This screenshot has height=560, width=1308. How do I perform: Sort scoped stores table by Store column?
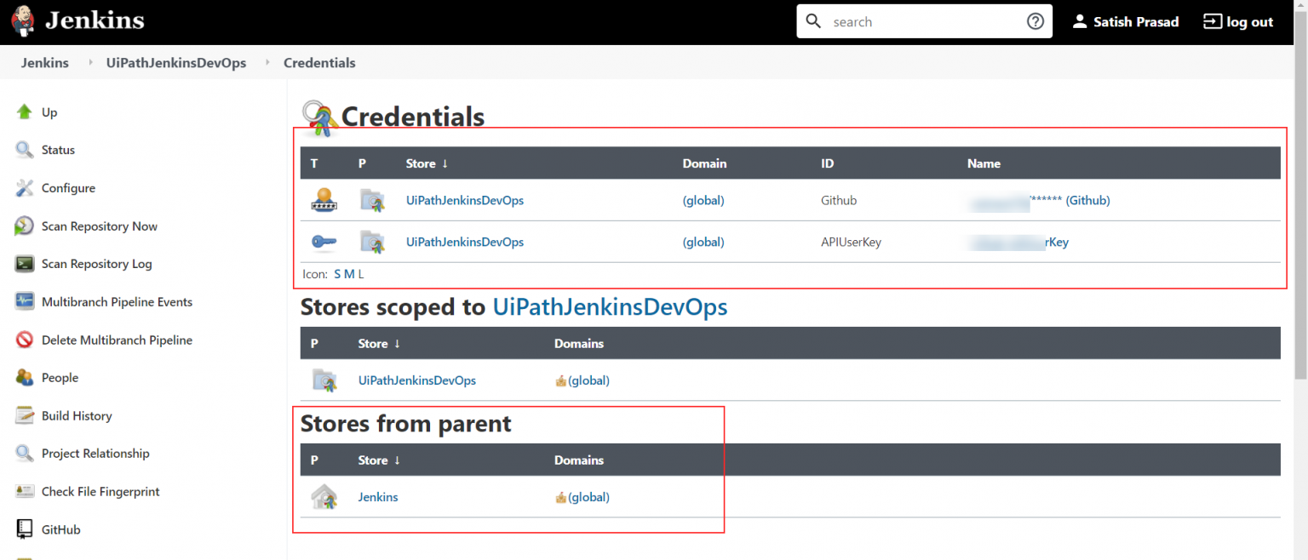(379, 344)
